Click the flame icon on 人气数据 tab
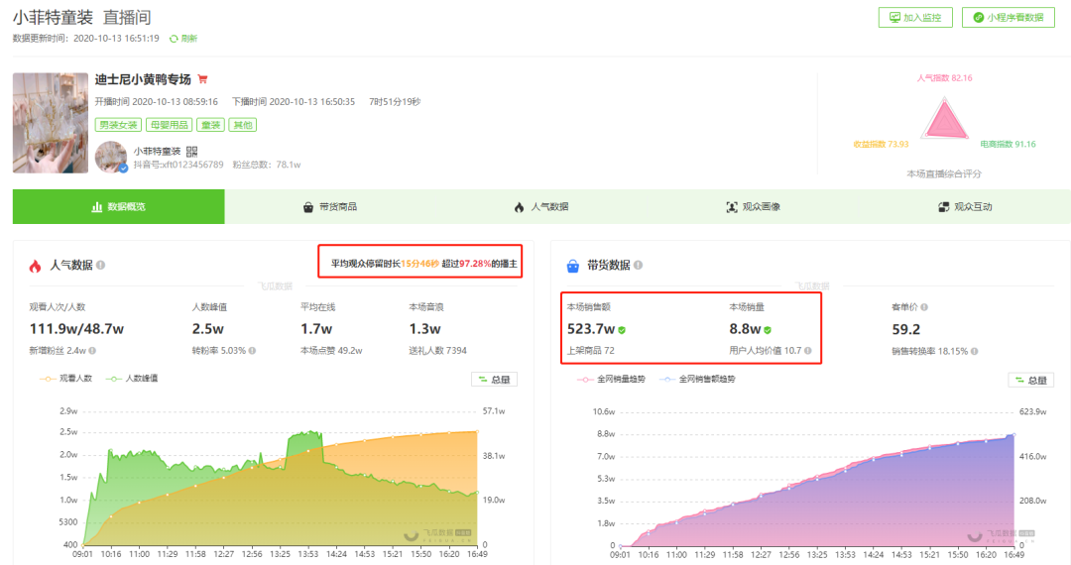The width and height of the screenshot is (1071, 565). click(x=519, y=207)
